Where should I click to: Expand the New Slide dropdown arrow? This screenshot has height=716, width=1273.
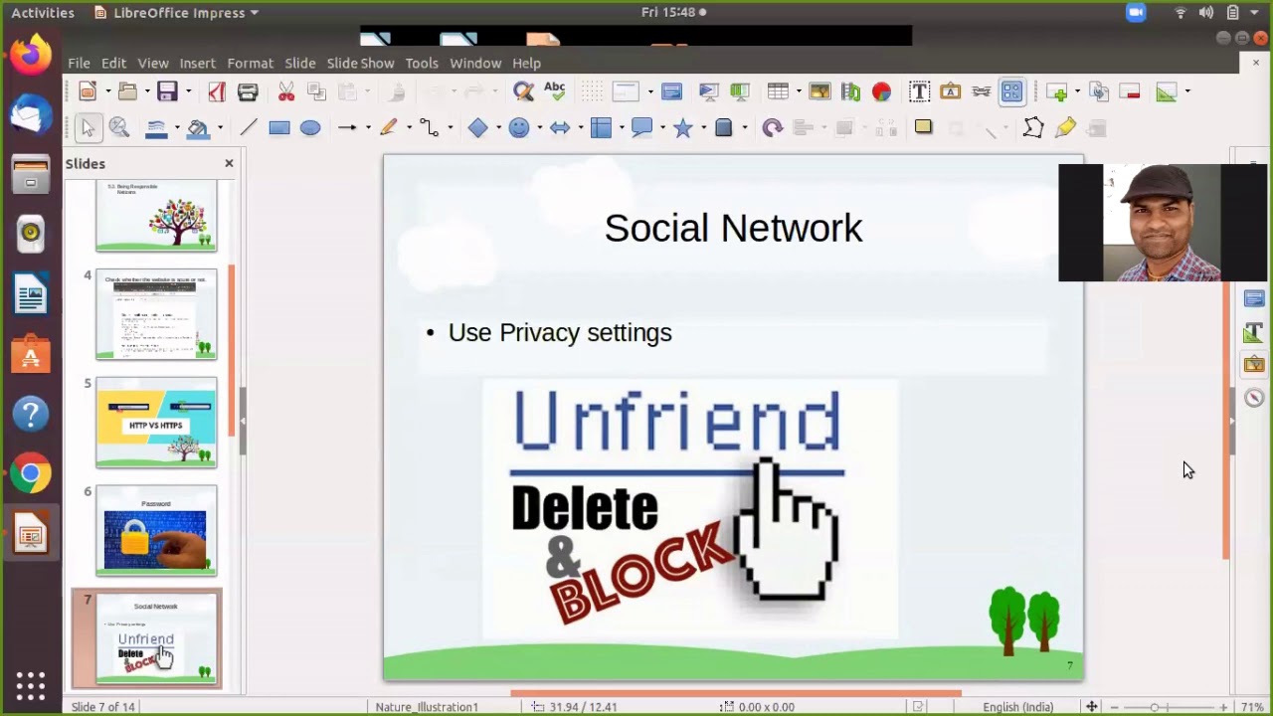1077,91
